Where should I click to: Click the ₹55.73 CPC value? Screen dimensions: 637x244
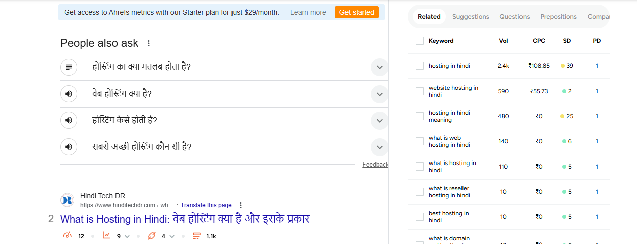coord(539,91)
